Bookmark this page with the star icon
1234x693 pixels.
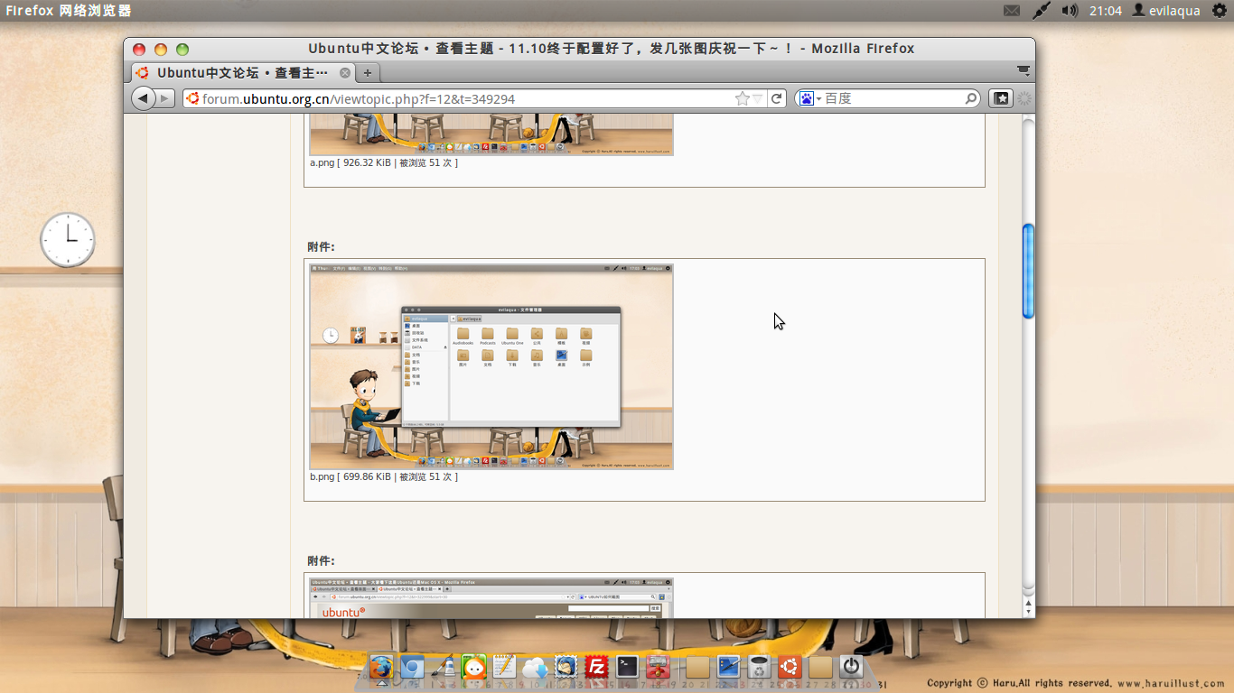pos(743,98)
